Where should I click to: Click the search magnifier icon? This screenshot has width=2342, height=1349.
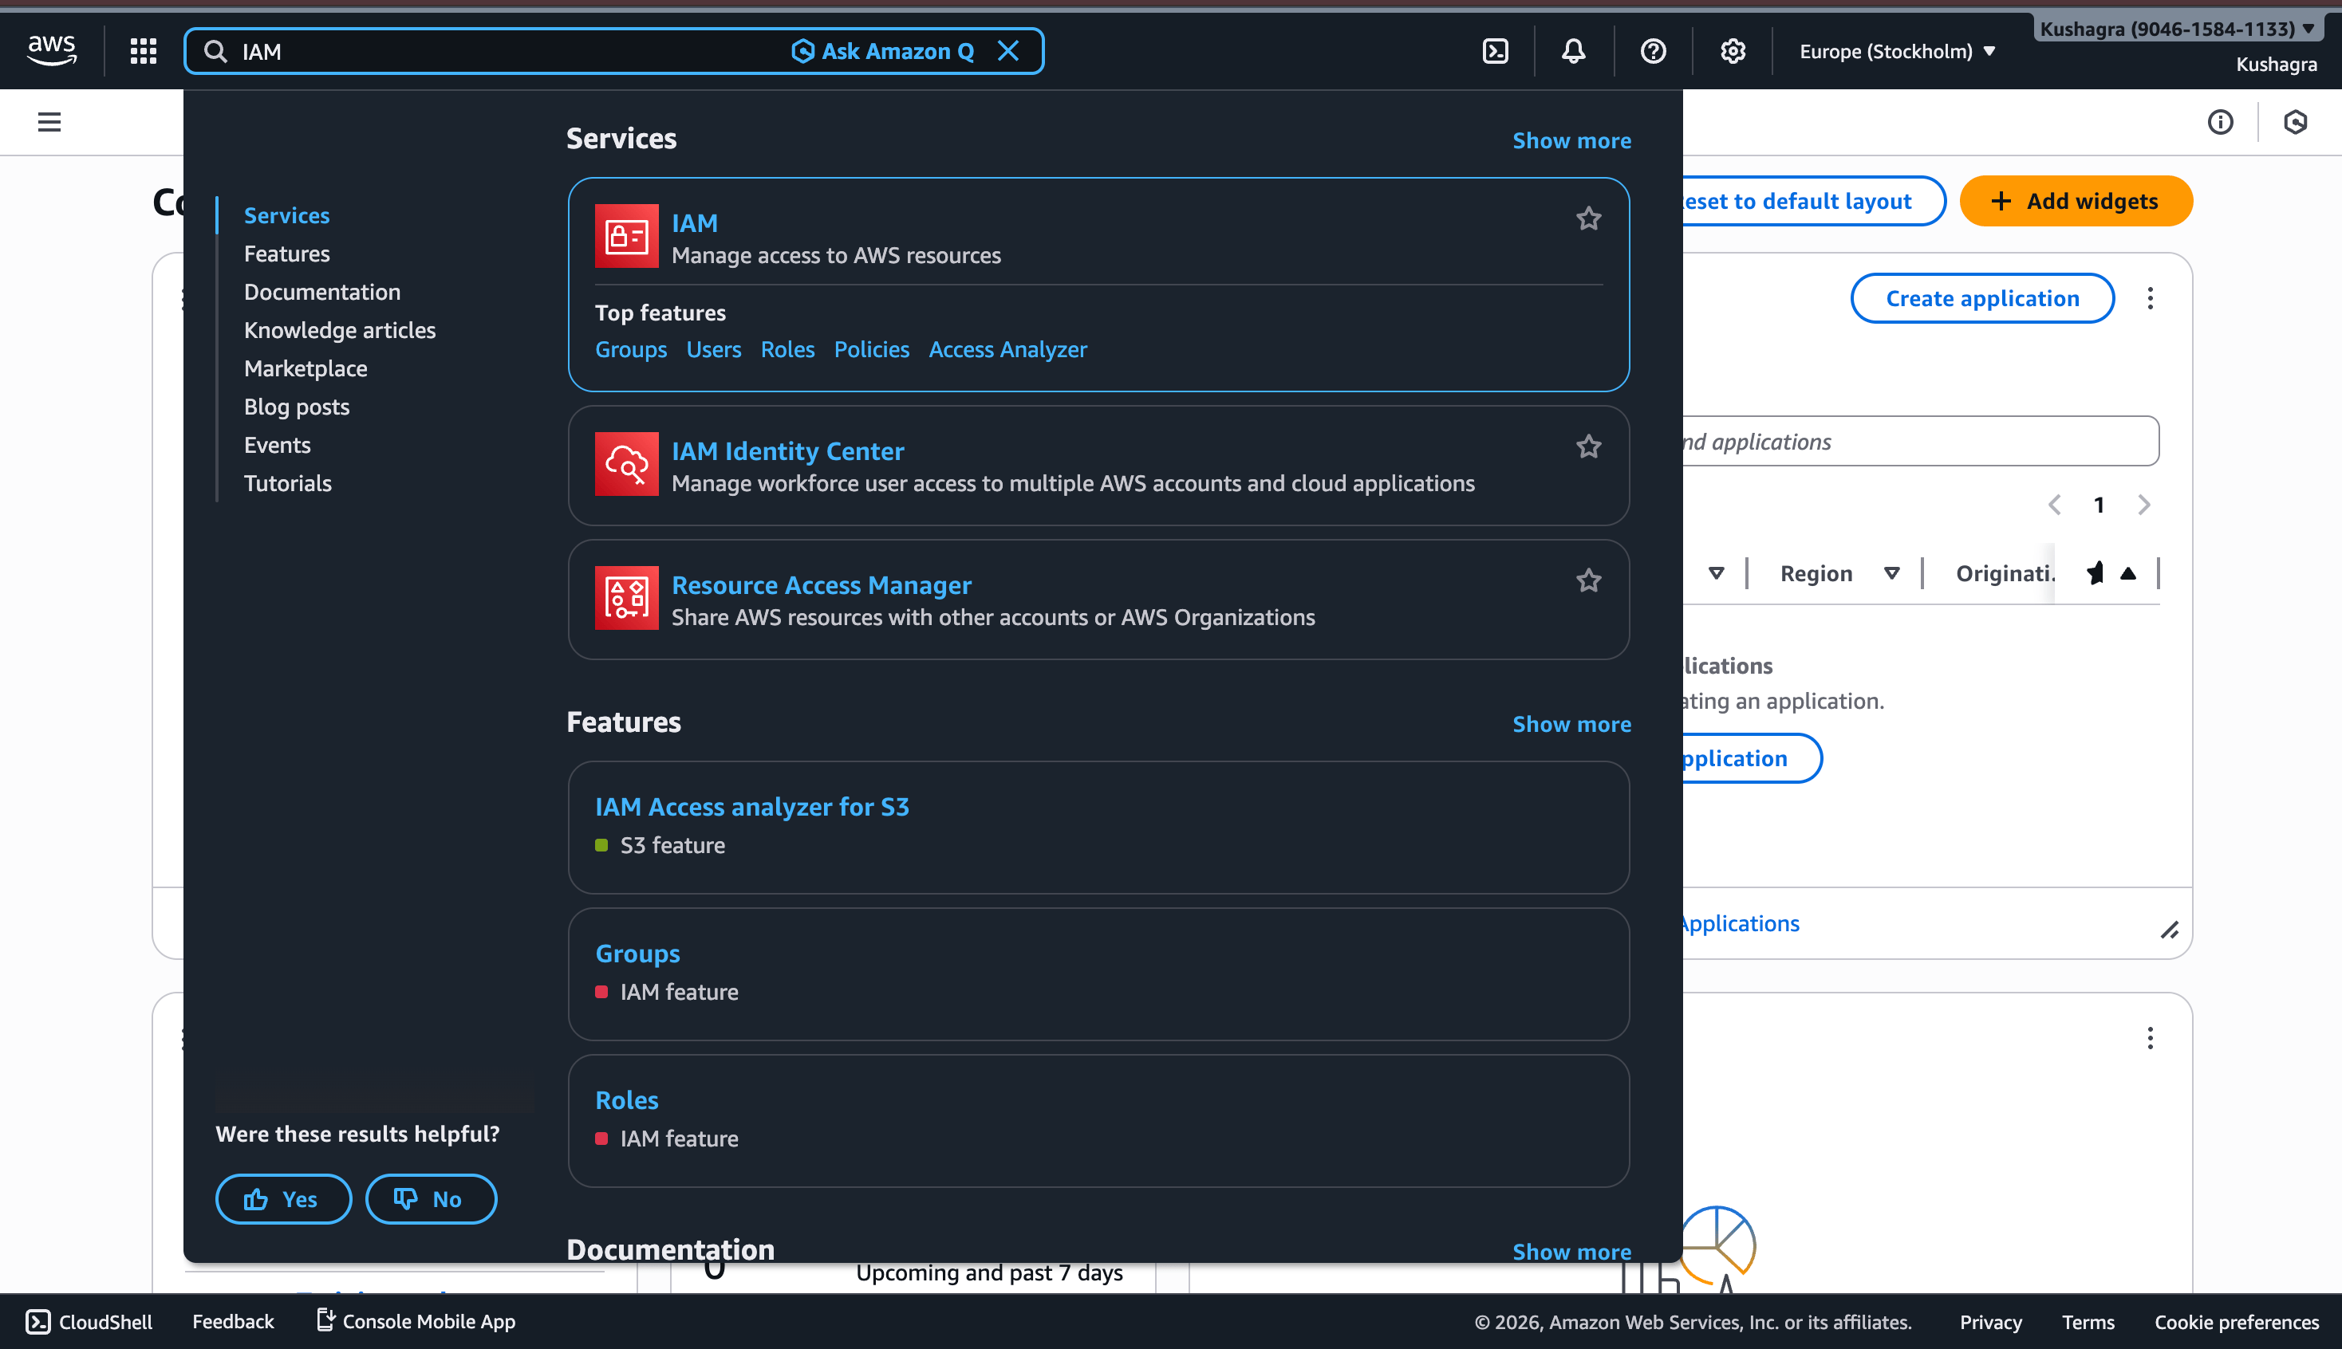click(215, 51)
